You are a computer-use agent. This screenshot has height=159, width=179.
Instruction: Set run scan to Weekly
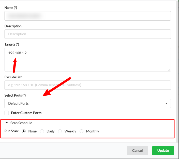click(60, 131)
